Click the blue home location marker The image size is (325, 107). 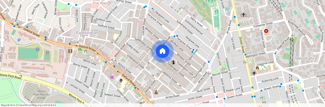coord(162,51)
